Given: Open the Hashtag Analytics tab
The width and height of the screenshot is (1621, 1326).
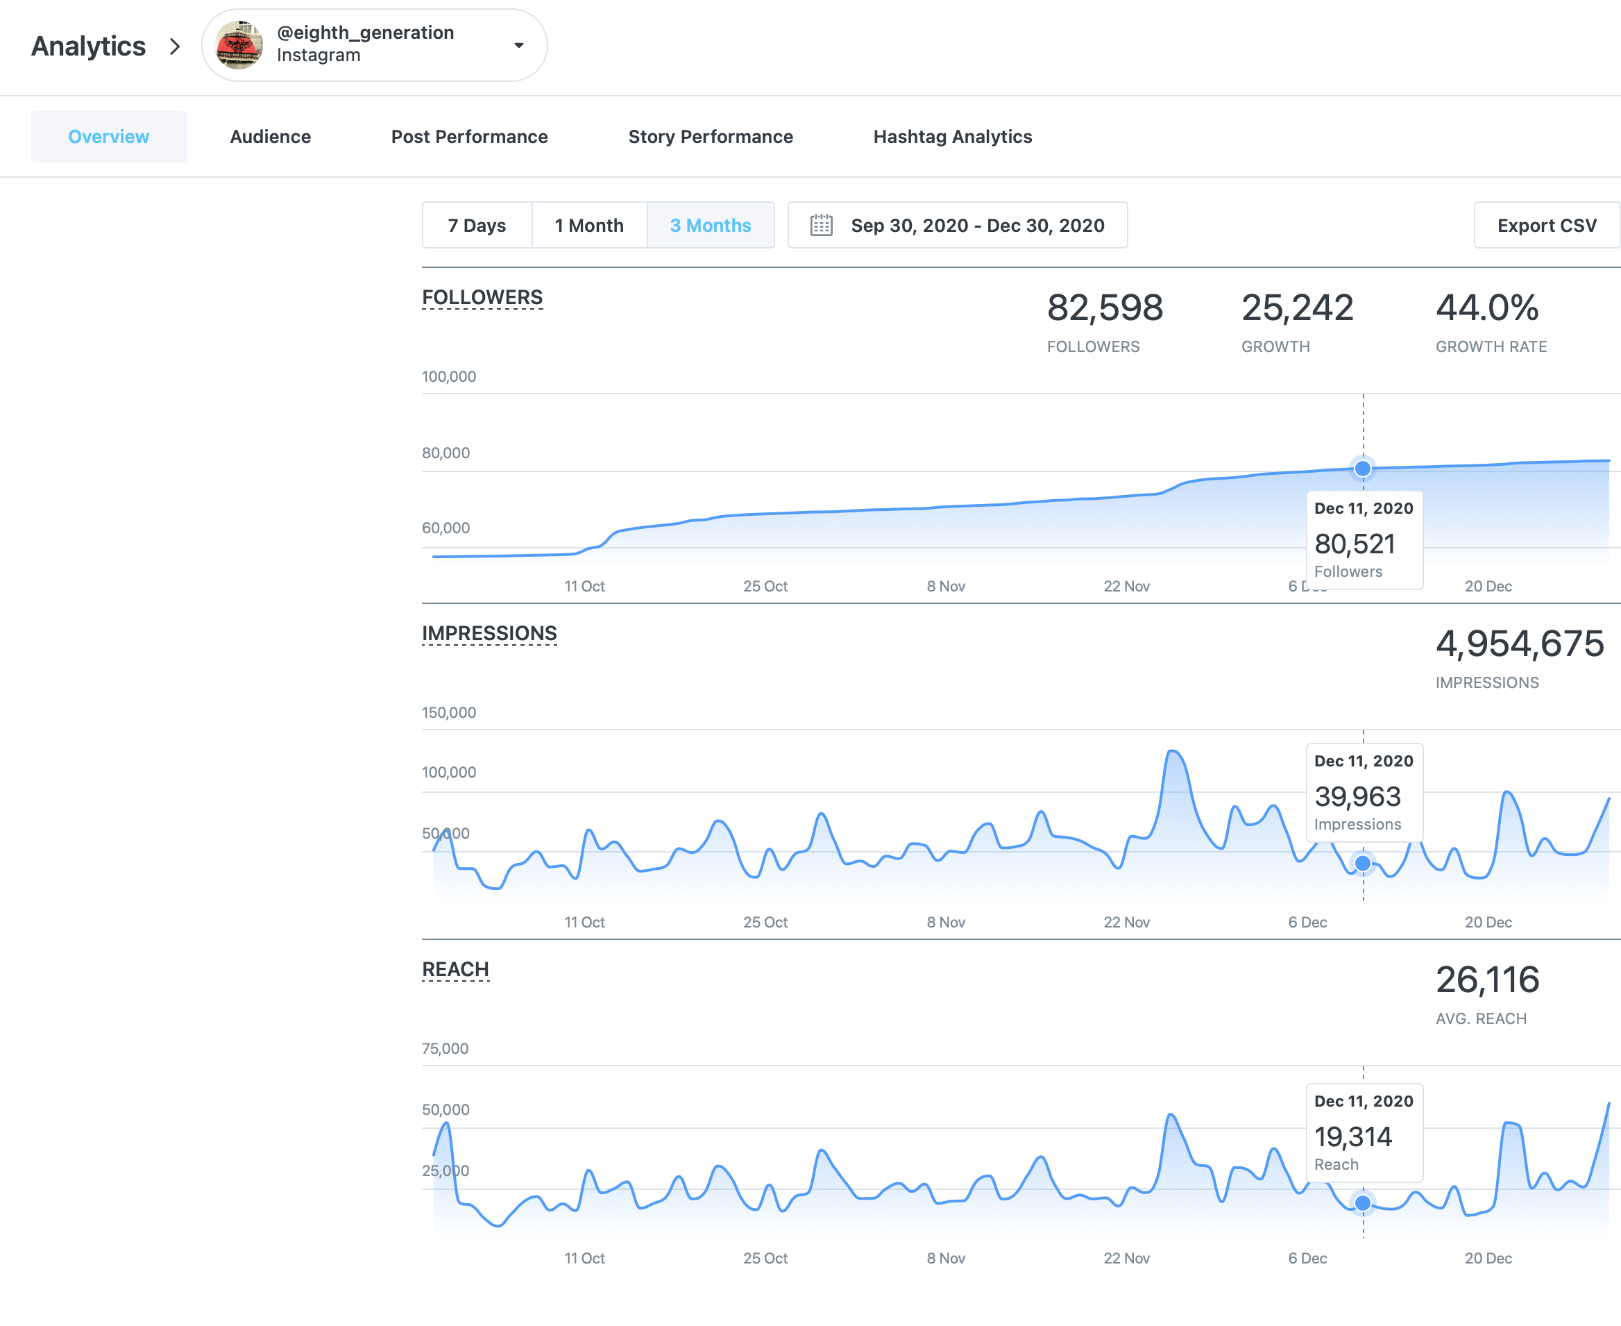Looking at the screenshot, I should [x=952, y=137].
